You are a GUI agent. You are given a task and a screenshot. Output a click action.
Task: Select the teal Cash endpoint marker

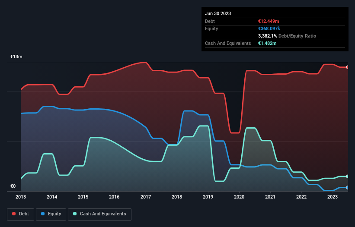(348, 177)
